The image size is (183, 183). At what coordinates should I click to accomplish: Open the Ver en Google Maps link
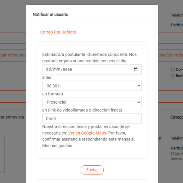coord(87,133)
